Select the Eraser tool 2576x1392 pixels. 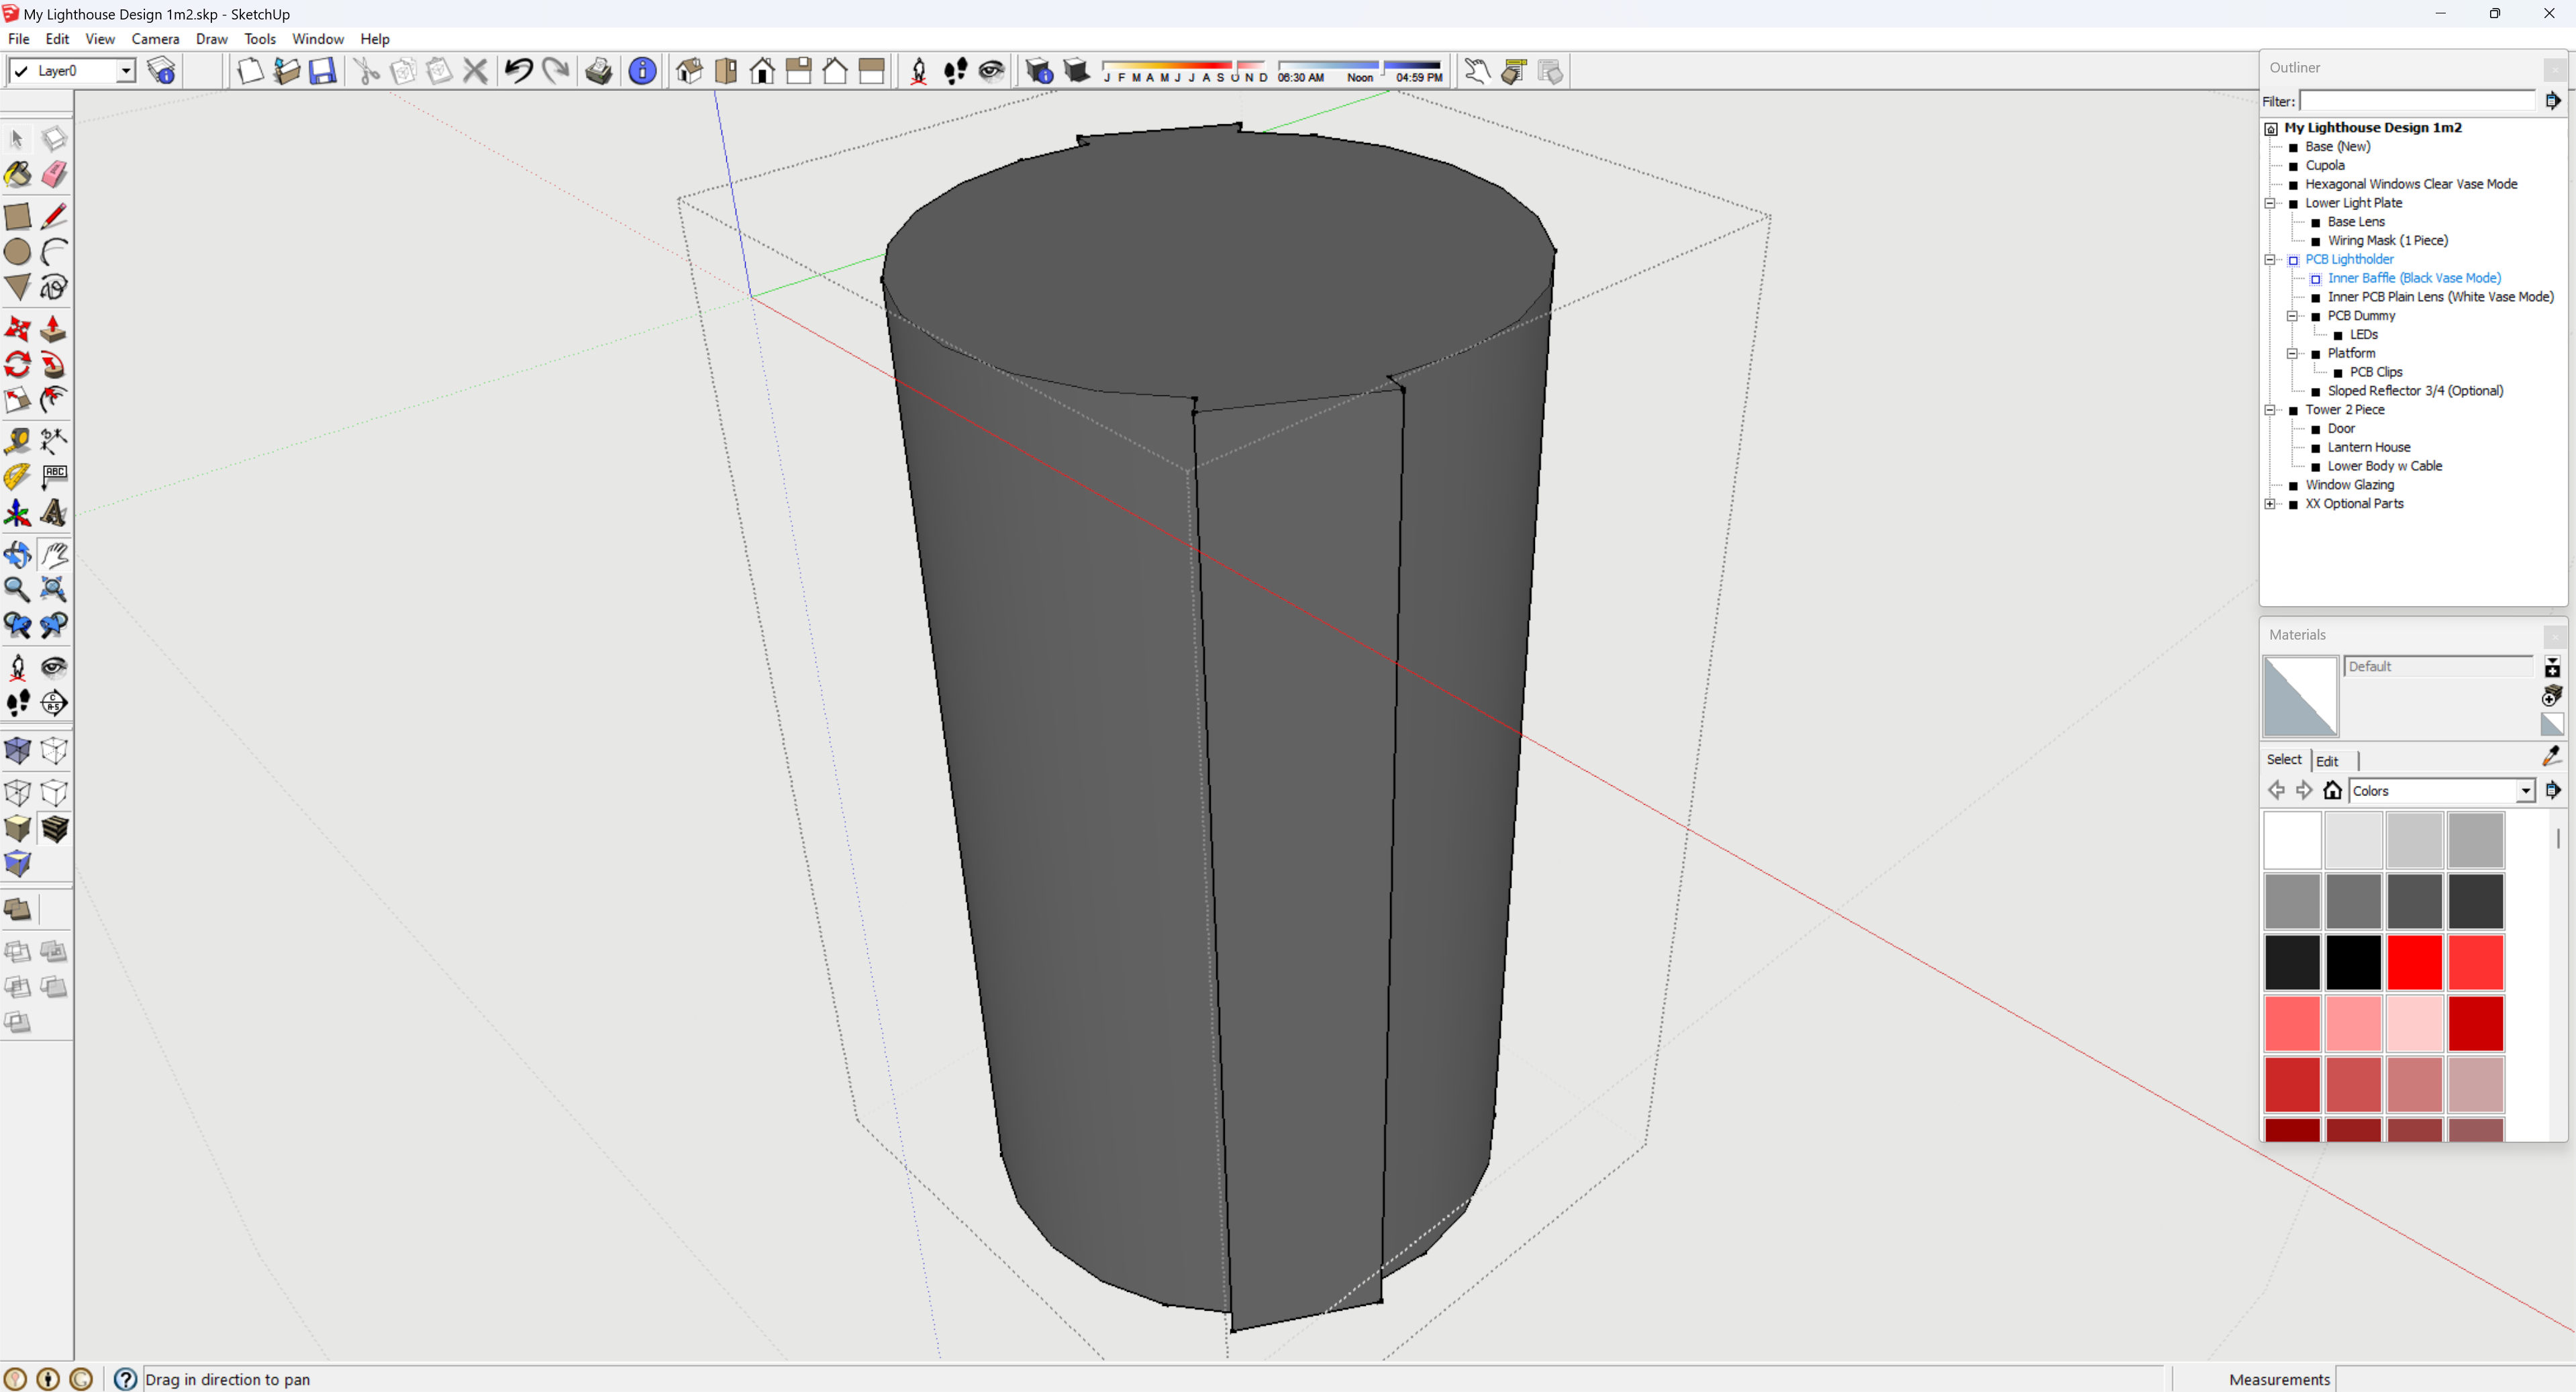click(54, 174)
